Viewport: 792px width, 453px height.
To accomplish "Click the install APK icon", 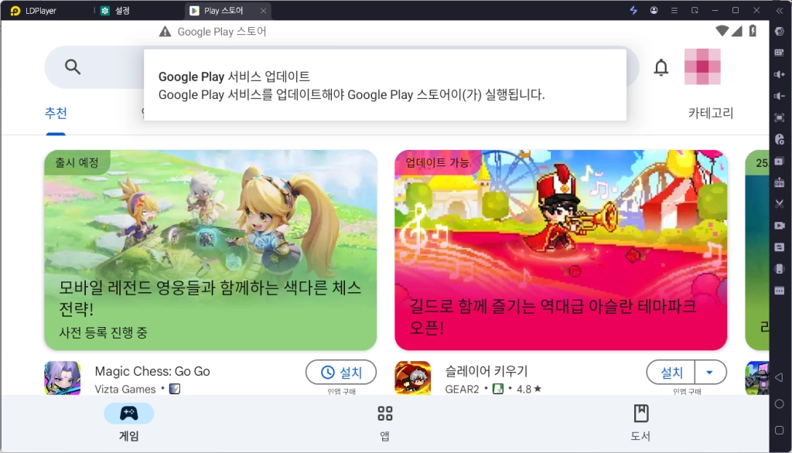I will [x=780, y=182].
